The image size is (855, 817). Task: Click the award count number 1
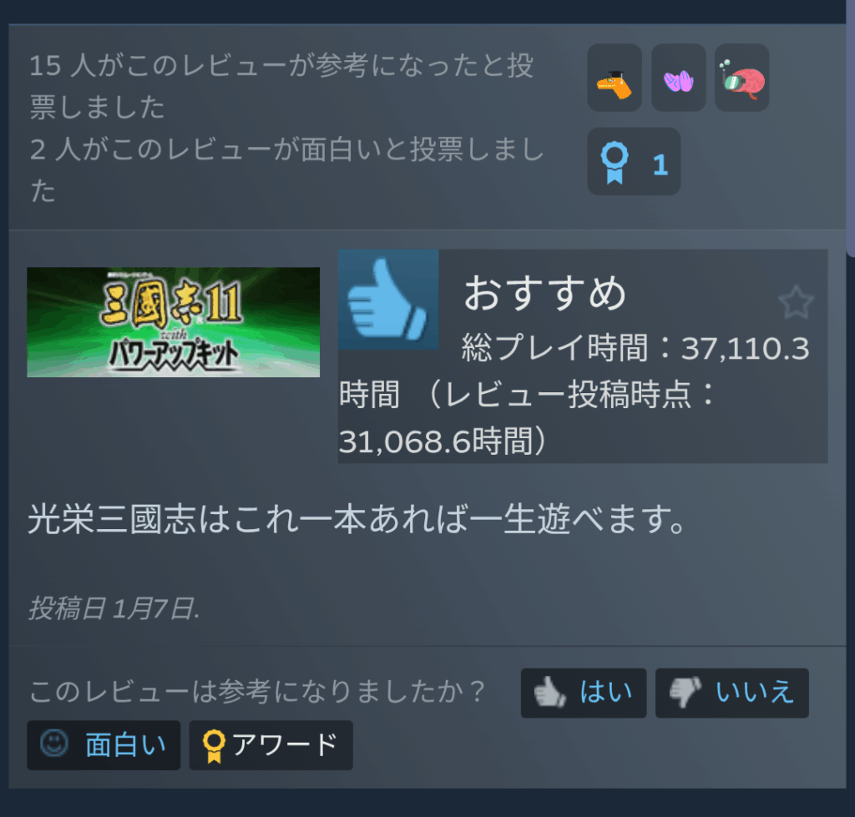[660, 164]
